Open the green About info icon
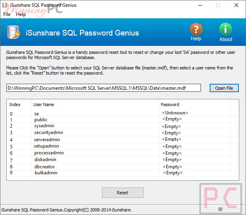246x215 pixels. pos(225,29)
